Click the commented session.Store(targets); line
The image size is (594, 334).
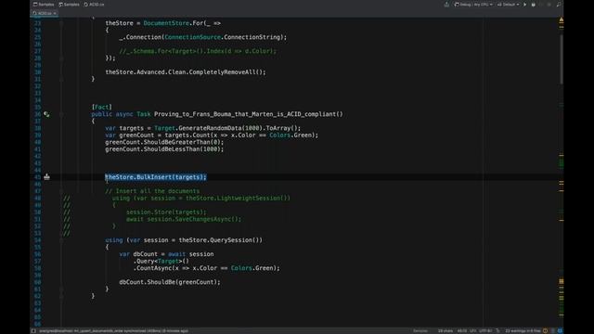(166, 212)
